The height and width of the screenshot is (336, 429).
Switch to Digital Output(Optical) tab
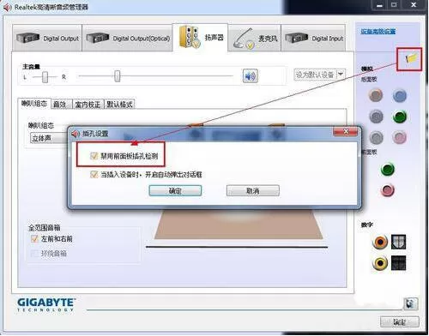(128, 38)
